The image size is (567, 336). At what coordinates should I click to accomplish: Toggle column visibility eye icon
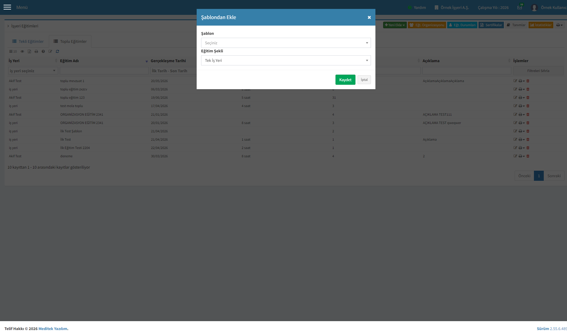point(22,51)
